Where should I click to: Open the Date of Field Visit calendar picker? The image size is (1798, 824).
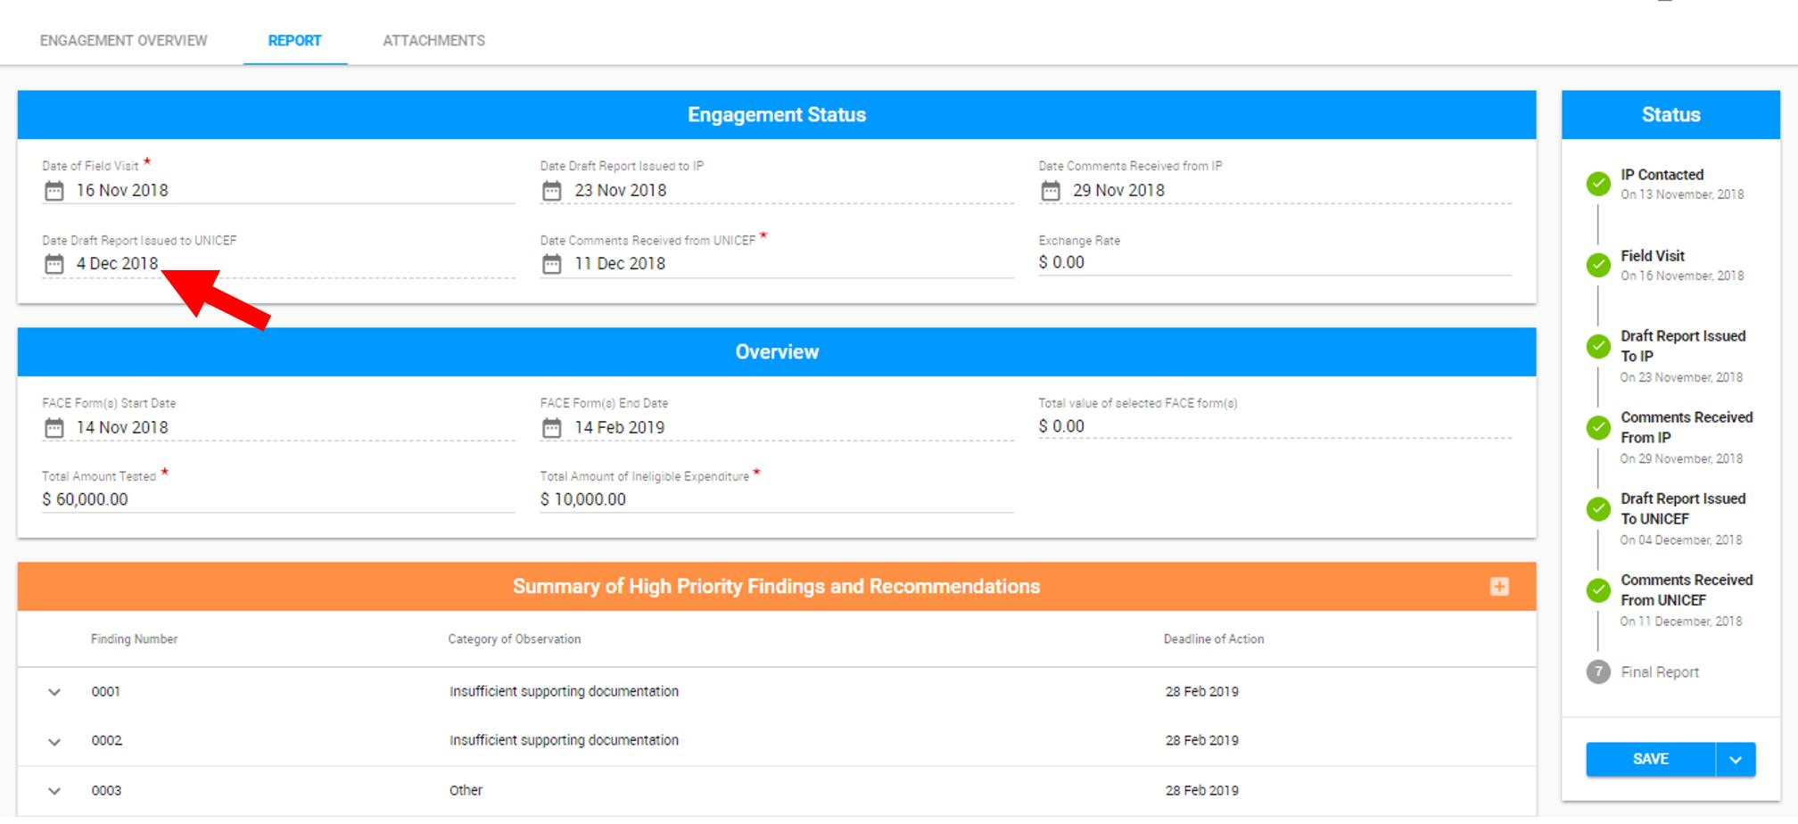54,190
